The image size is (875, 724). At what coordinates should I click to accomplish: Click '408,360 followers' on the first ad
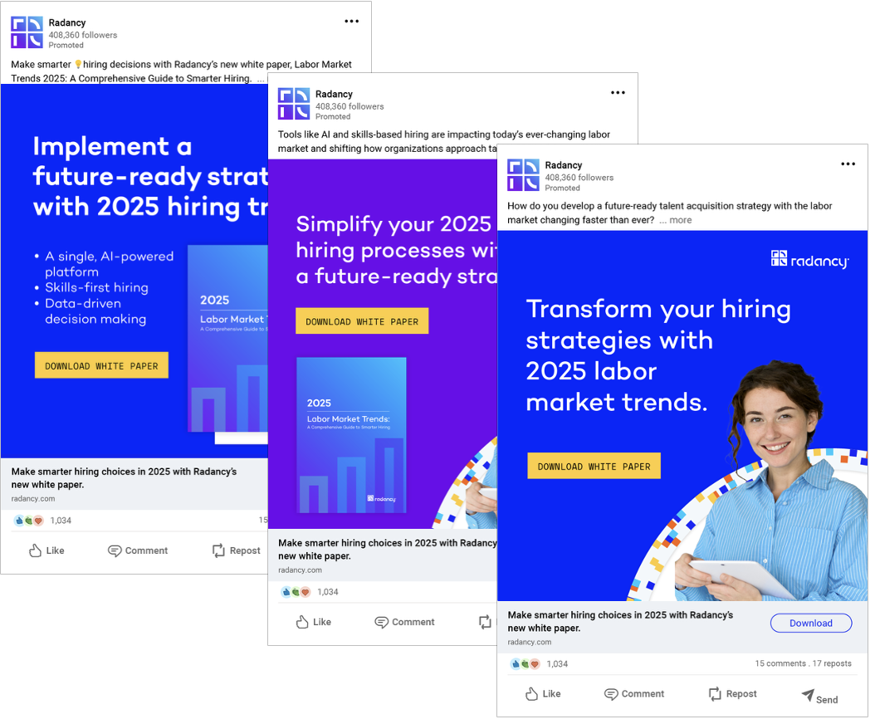click(x=82, y=35)
